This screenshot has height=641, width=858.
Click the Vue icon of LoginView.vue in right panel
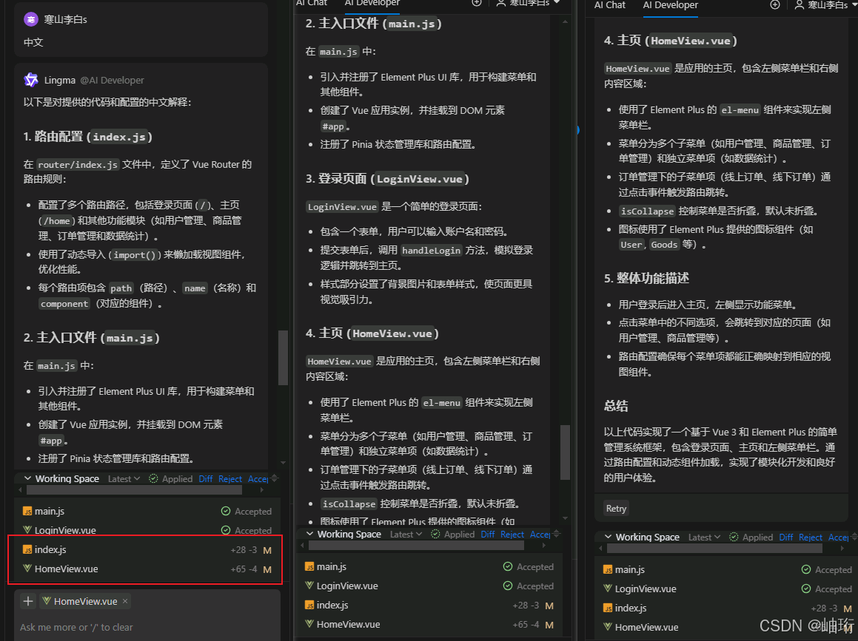tap(607, 589)
